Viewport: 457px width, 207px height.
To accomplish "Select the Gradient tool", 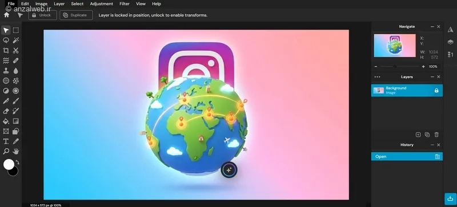I will coord(16,121).
